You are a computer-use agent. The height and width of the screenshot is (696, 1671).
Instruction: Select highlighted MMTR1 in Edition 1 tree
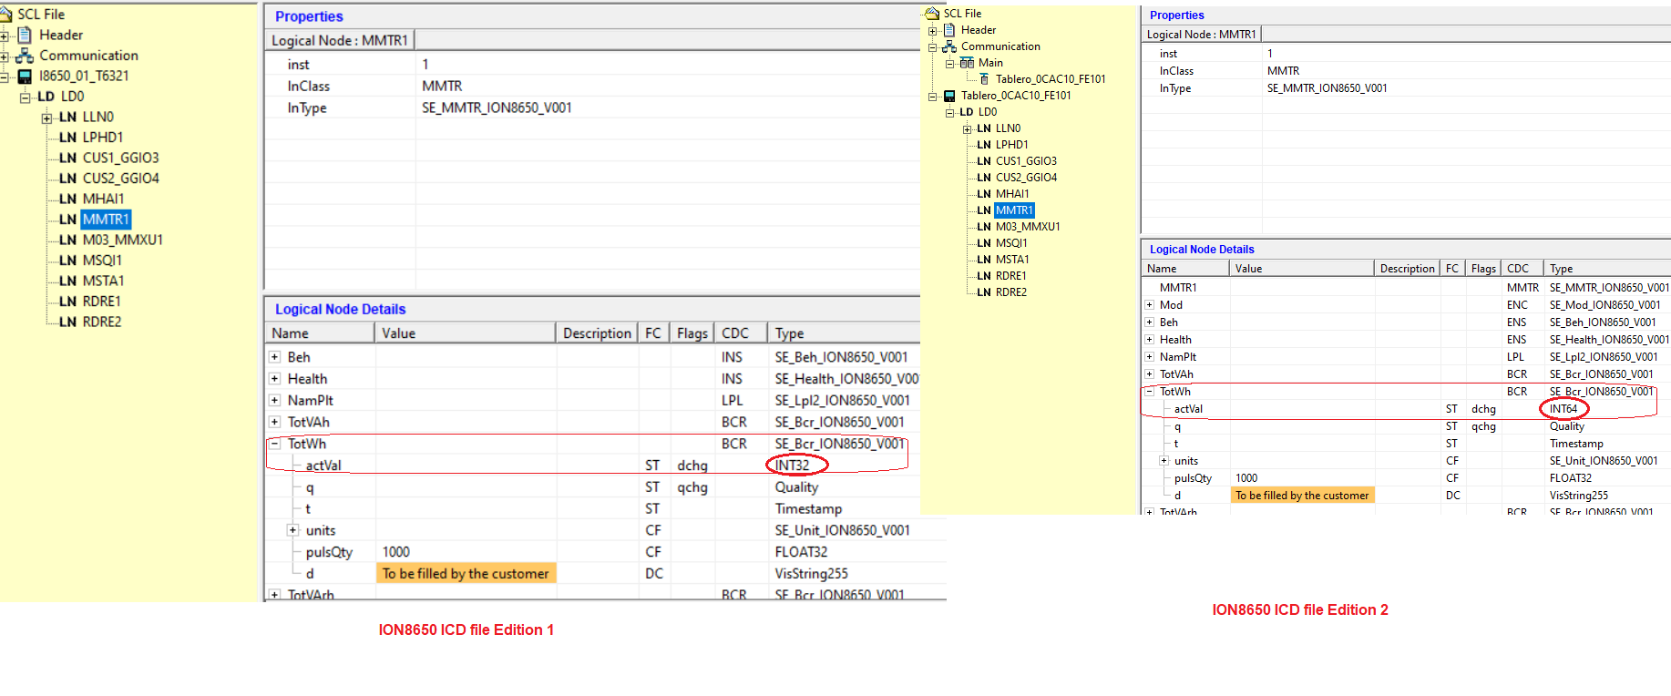click(106, 220)
